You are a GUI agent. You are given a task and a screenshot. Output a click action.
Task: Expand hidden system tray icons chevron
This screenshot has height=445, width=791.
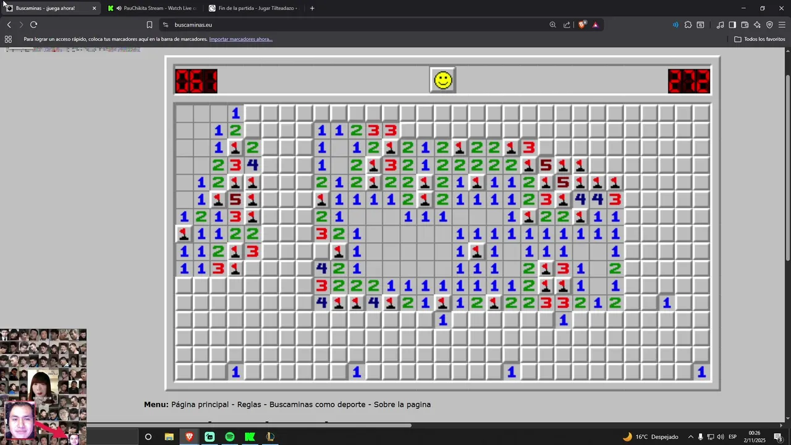[x=690, y=437]
